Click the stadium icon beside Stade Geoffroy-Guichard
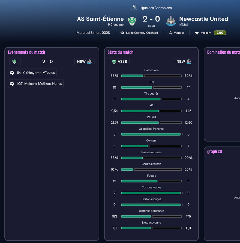The image size is (240, 243). point(122,33)
